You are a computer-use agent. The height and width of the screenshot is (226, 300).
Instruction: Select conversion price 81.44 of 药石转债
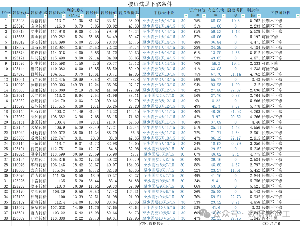tap(92, 112)
